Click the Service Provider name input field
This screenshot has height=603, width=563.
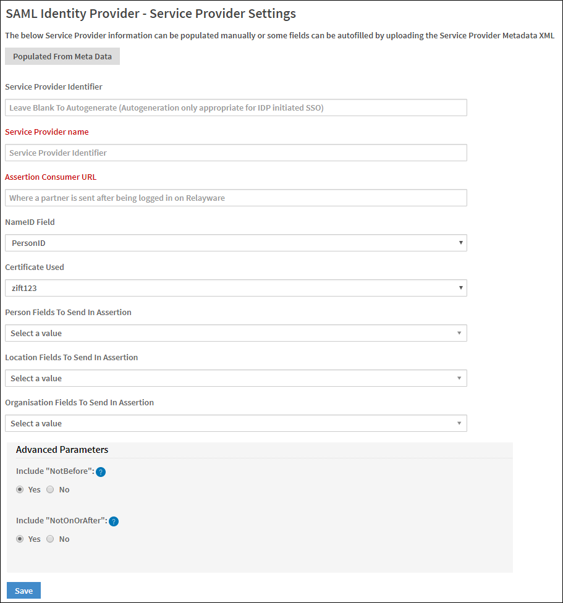235,153
